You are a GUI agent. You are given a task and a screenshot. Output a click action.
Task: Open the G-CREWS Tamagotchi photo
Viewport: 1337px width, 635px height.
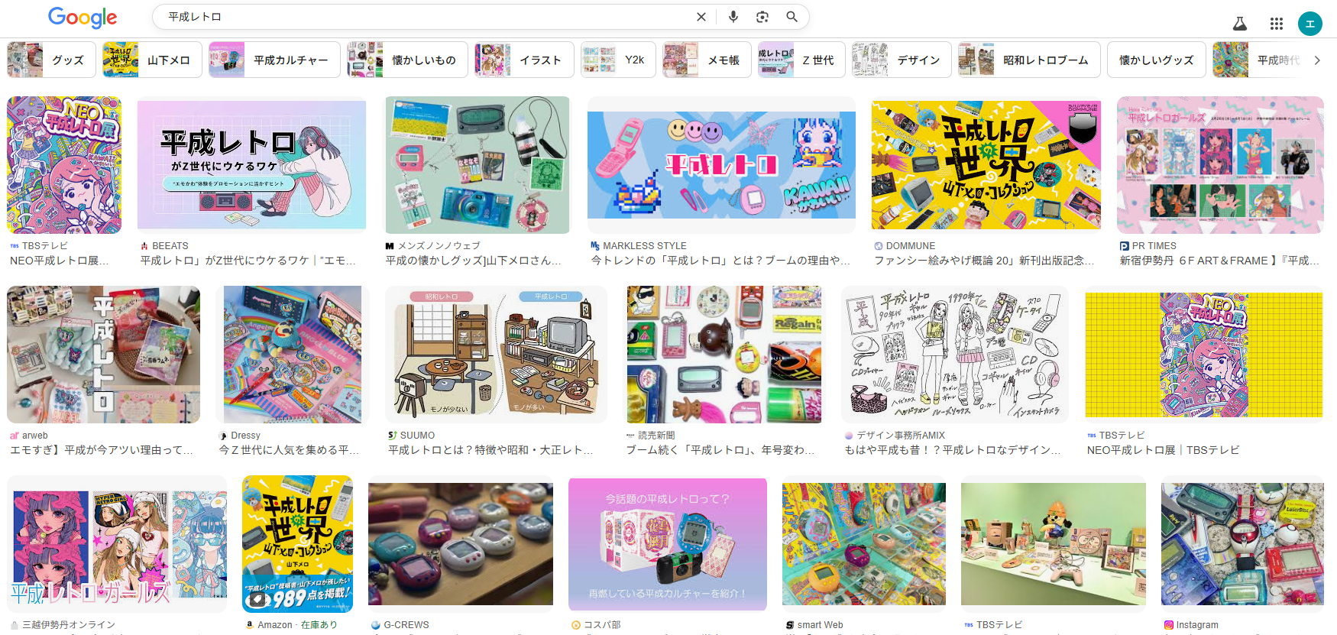(x=461, y=544)
